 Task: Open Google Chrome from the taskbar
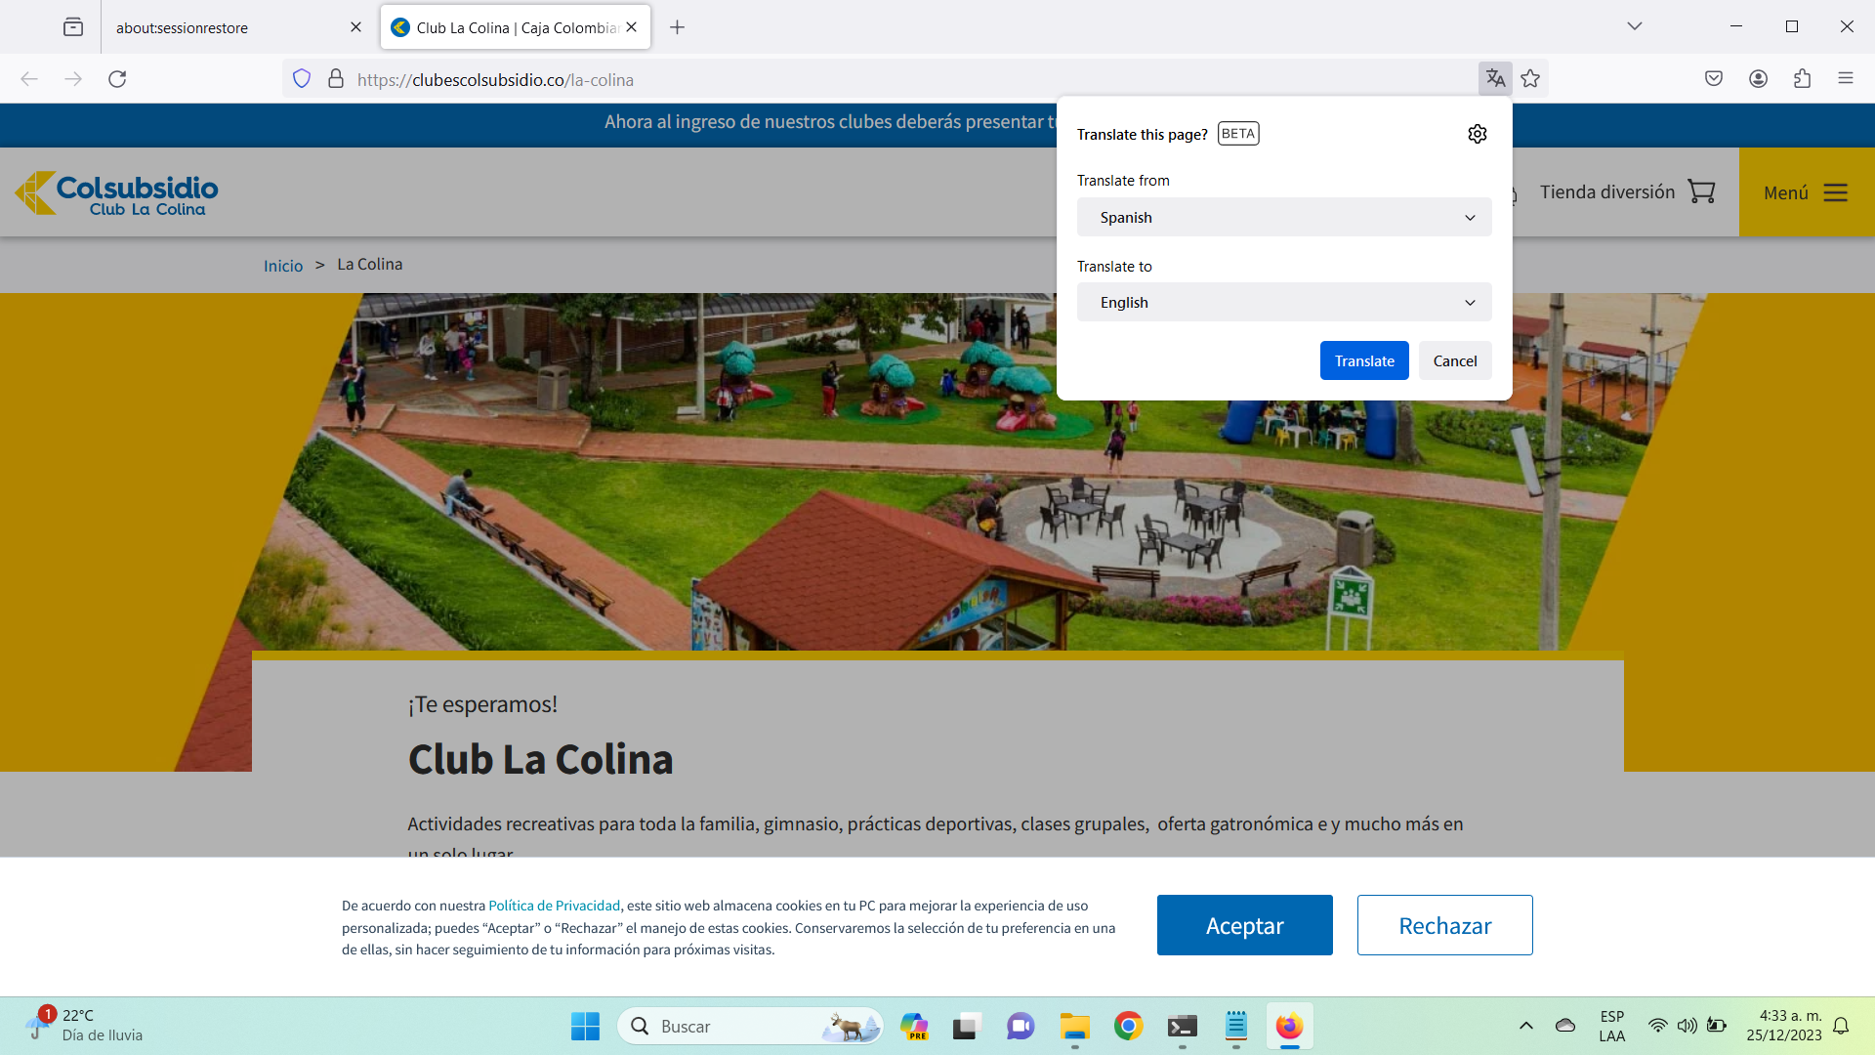tap(1128, 1027)
